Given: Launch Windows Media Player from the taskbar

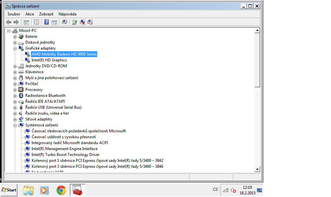Looking at the screenshot, I should point(44,190).
